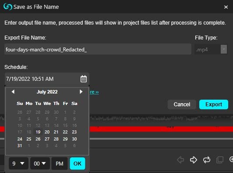Click the gray timeline scrub bar

click(x=161, y=139)
